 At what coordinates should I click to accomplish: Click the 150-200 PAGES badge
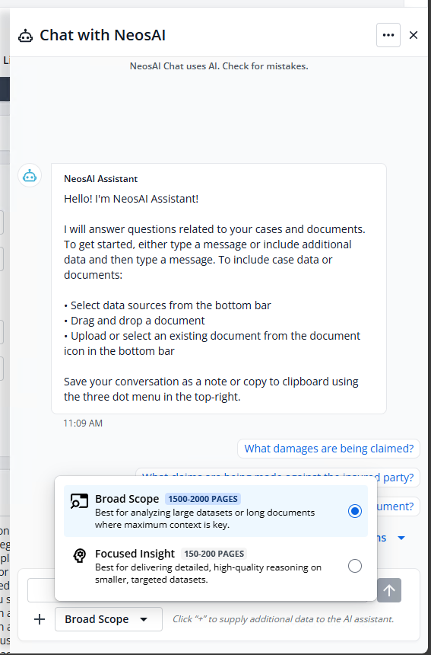click(214, 554)
